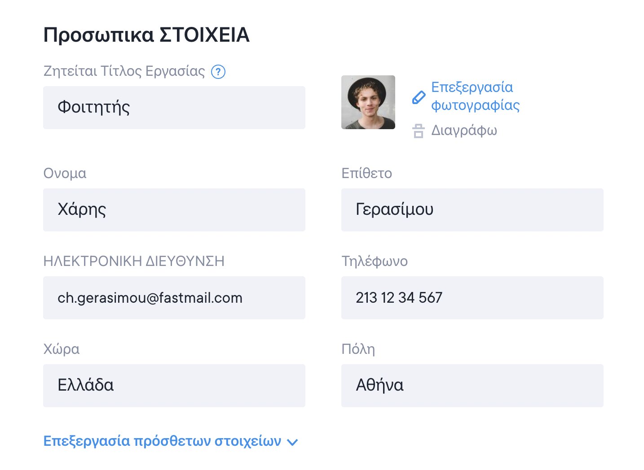Expand the chevron next to 'Επεξεργασία πρόσθετων στοιχείων'
644x470 pixels.
click(x=292, y=442)
